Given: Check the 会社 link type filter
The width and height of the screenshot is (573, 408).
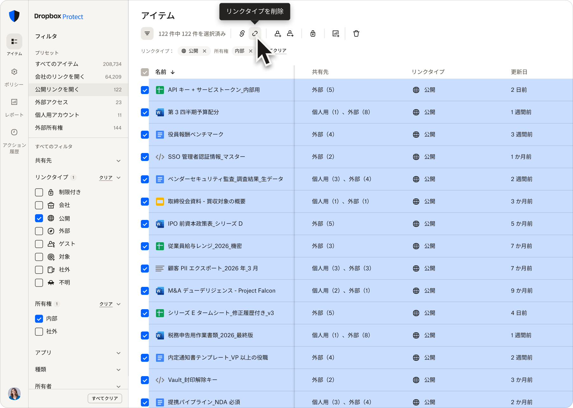Looking at the screenshot, I should click(39, 205).
